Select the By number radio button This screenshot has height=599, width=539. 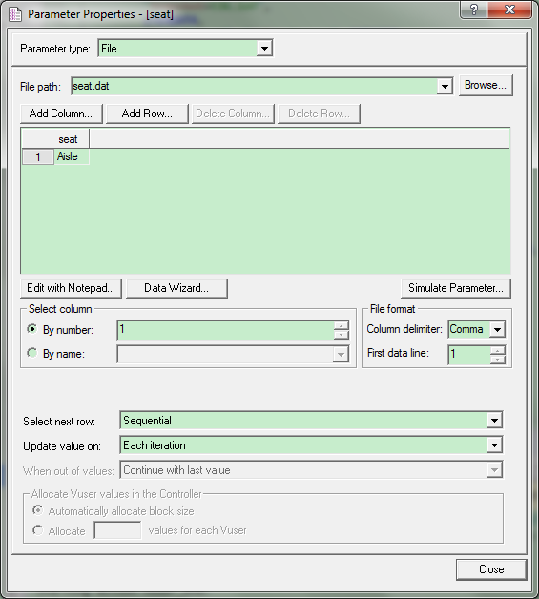coord(32,329)
